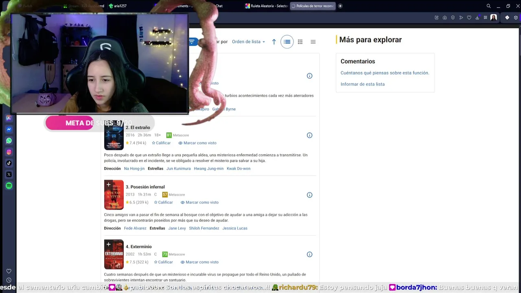The width and height of the screenshot is (521, 293).
Task: Open info icon for Posesión infernal
Action: click(x=309, y=195)
